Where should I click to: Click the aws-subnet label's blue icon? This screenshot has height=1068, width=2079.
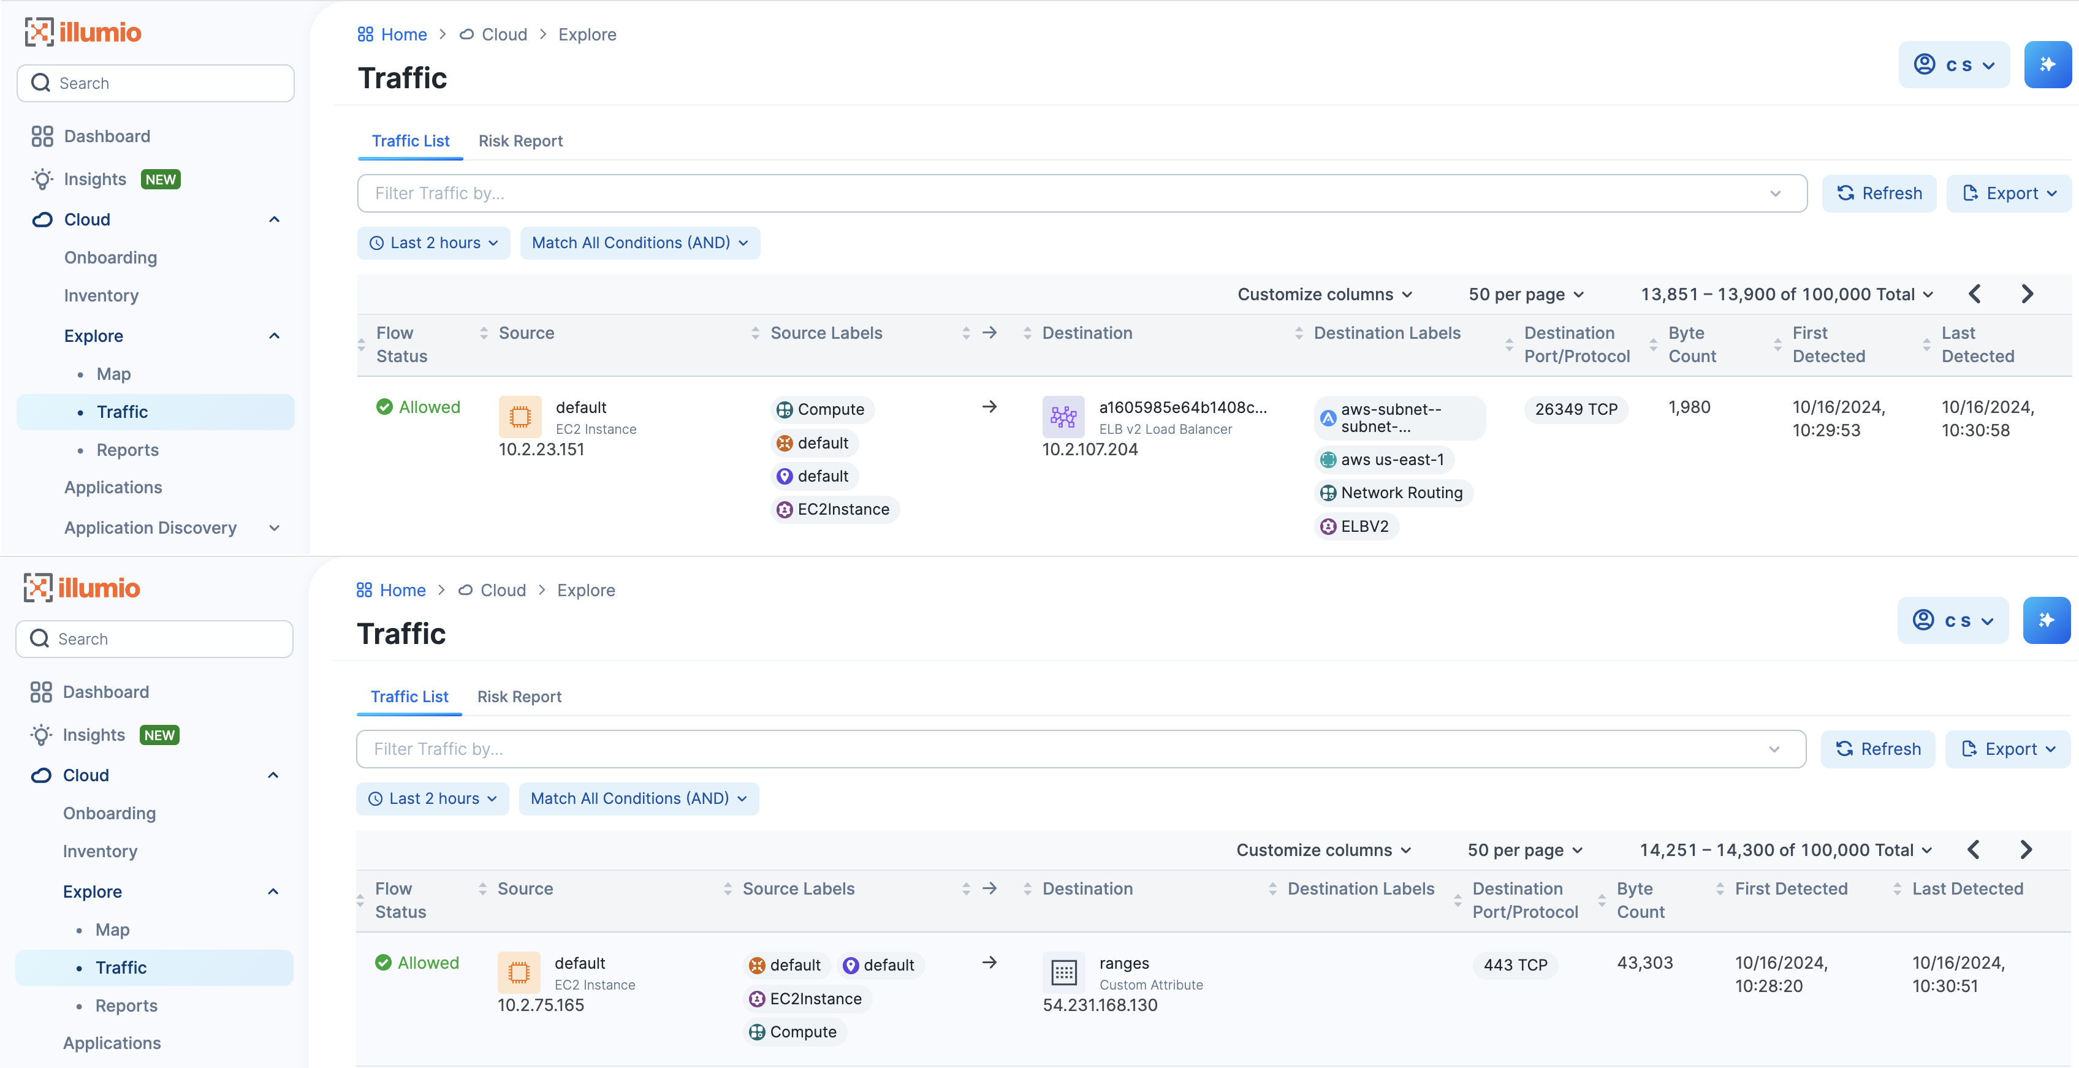click(x=1328, y=418)
